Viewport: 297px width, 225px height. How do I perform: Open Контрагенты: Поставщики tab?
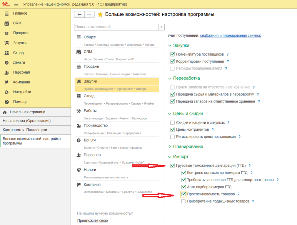25,130
